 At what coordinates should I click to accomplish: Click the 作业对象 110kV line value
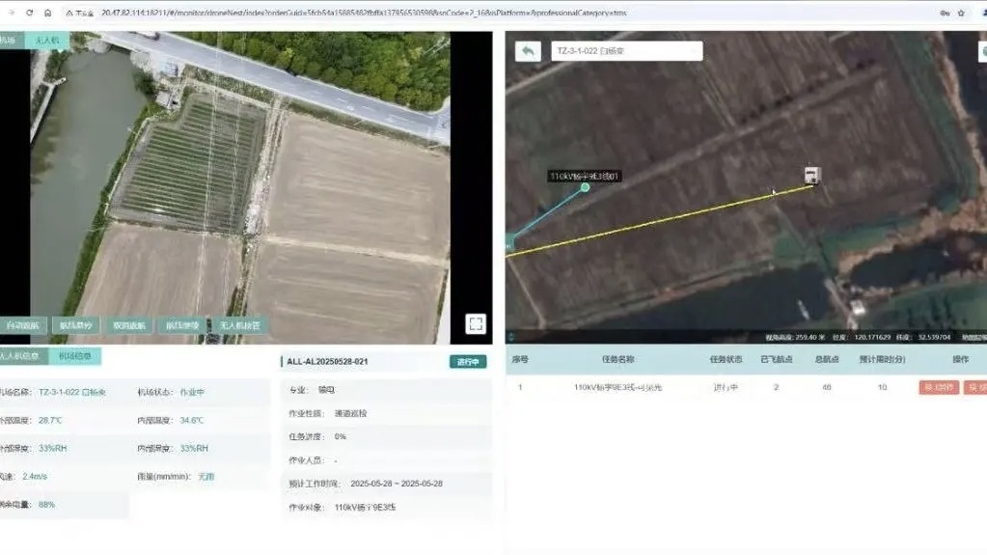point(365,507)
